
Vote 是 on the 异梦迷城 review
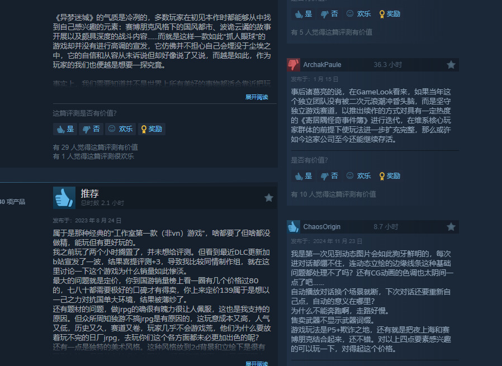point(65,129)
